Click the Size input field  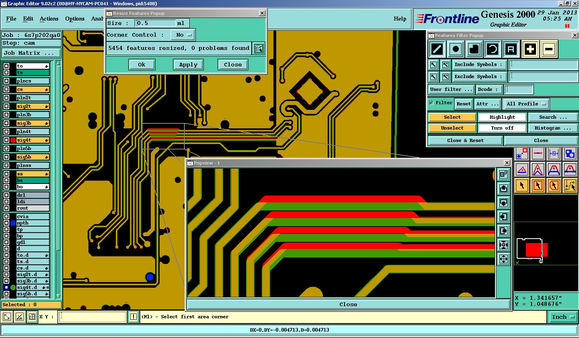click(155, 23)
